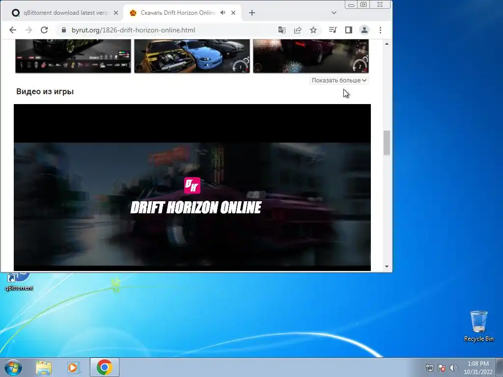
Task: Close the qBittorrent download tab
Action: pyautogui.click(x=116, y=13)
